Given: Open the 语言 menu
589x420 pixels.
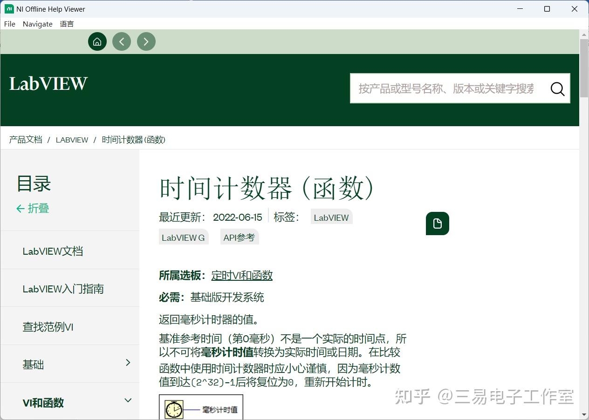Looking at the screenshot, I should (67, 24).
